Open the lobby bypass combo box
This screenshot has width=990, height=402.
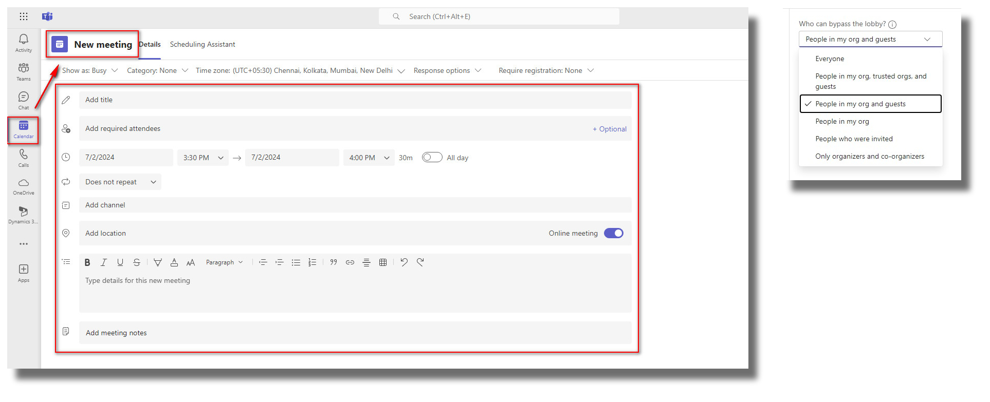point(870,39)
